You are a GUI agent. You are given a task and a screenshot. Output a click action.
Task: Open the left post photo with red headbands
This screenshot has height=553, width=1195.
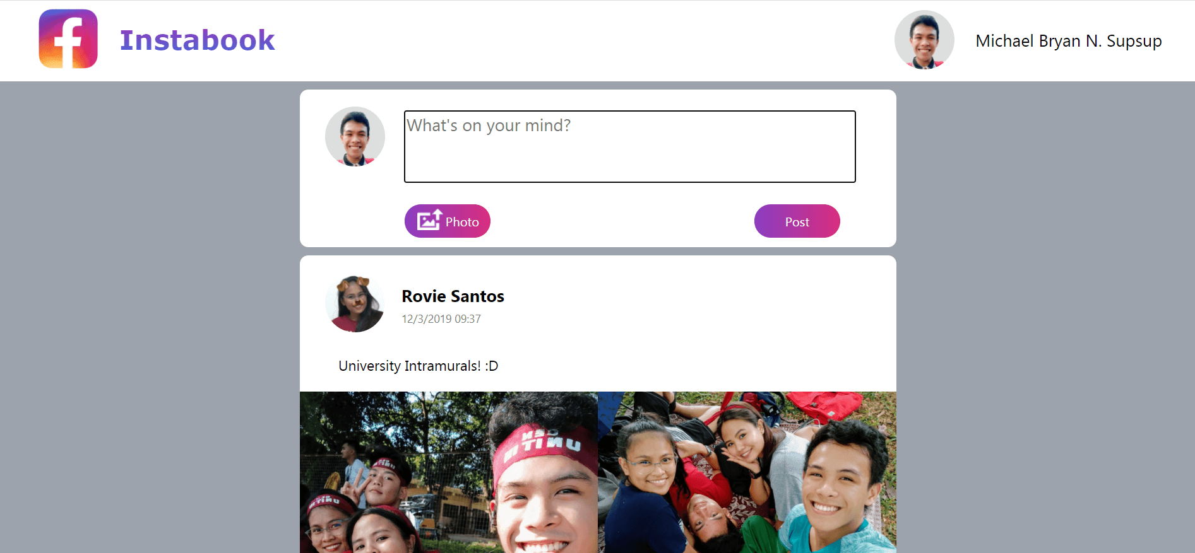point(448,472)
